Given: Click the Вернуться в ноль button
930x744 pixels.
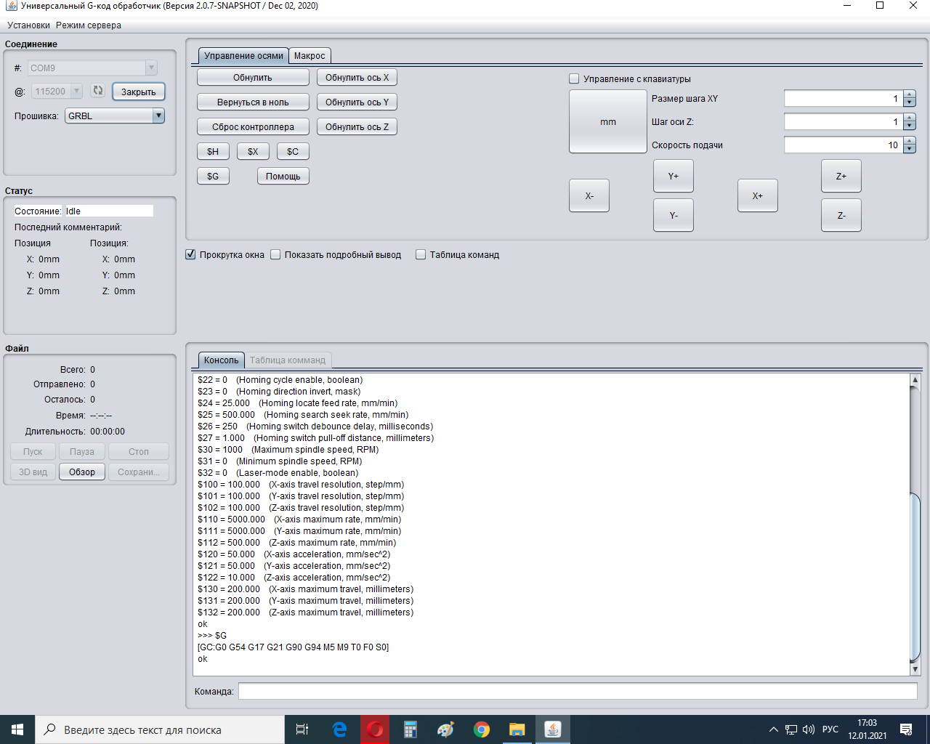Looking at the screenshot, I should coord(253,102).
